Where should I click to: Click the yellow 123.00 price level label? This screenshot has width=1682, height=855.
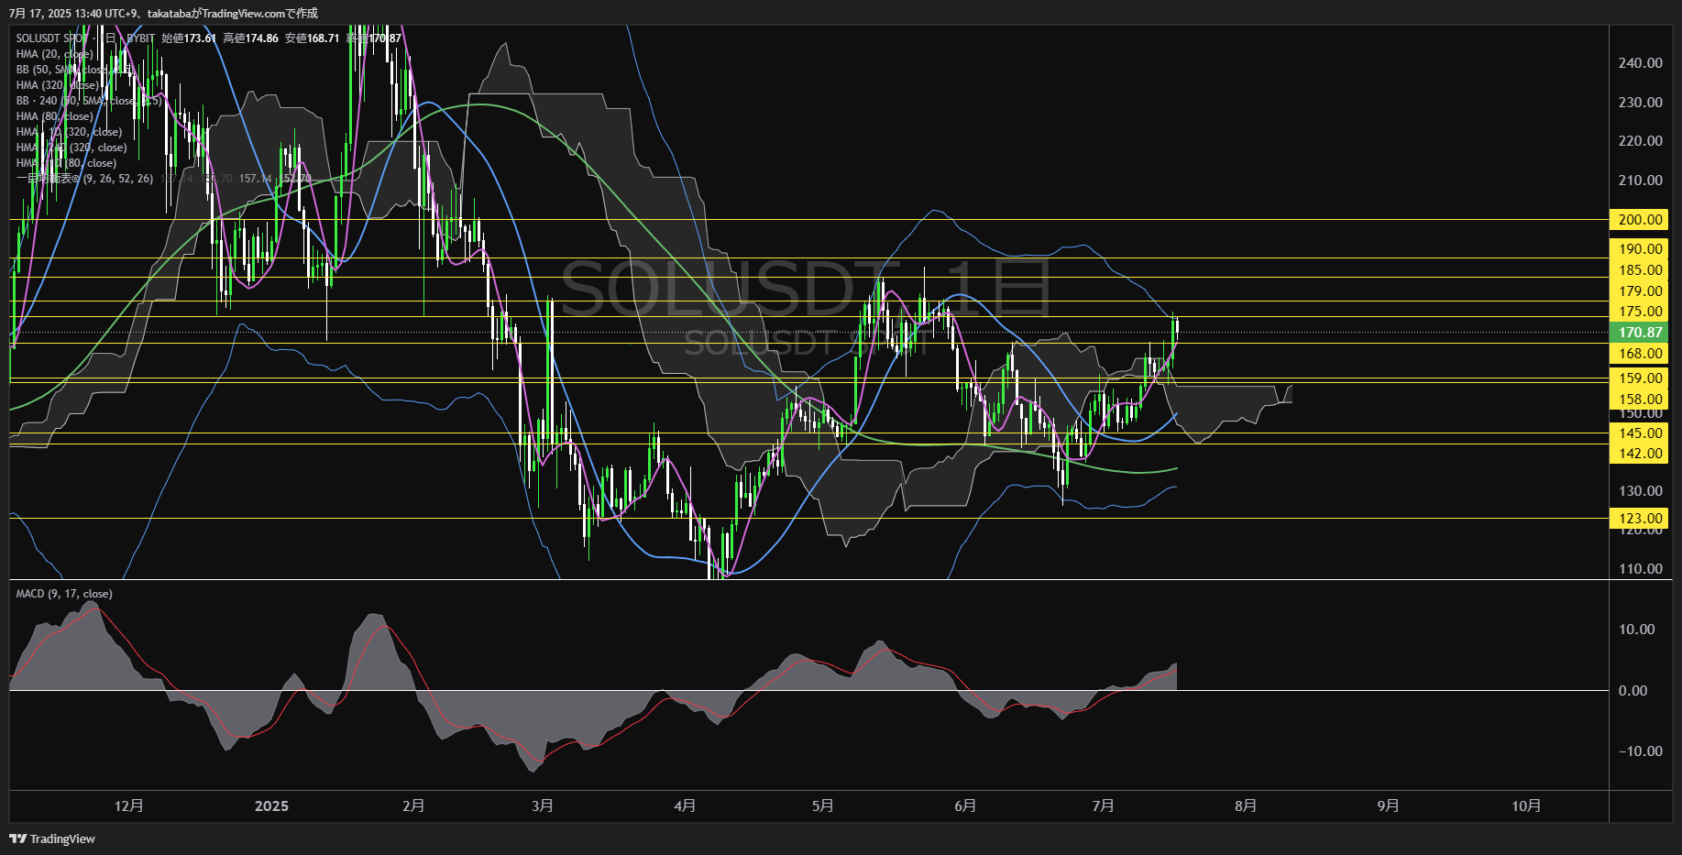(1640, 519)
